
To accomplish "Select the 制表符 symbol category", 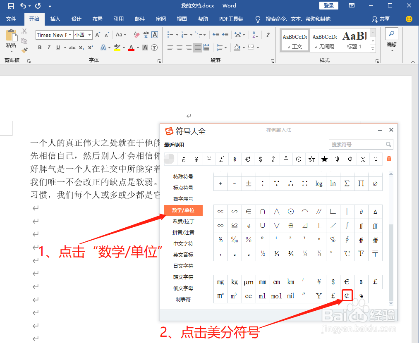I will click(183, 300).
